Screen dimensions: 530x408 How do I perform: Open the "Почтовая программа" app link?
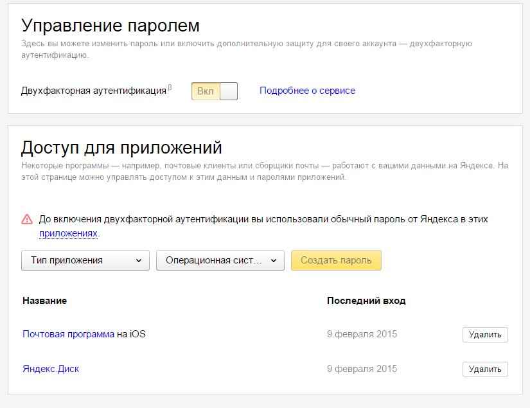pos(68,334)
